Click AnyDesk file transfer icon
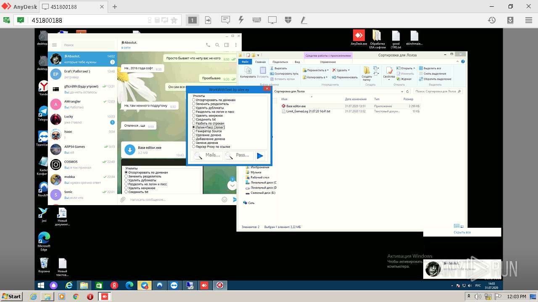The height and width of the screenshot is (302, 538). 208,20
